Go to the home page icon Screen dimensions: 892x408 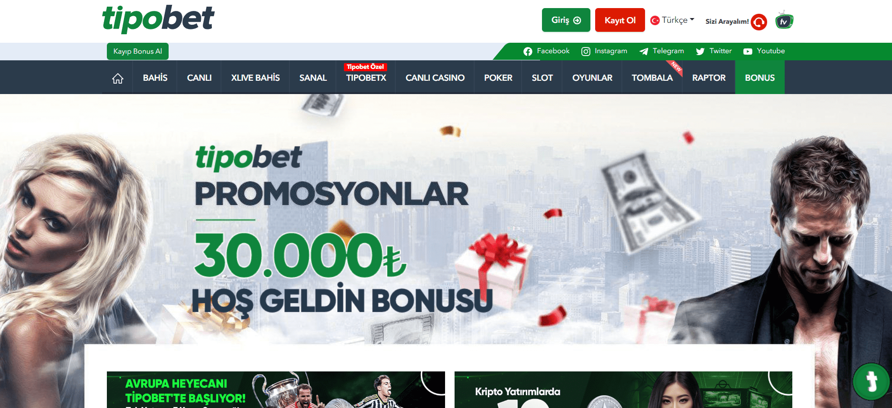118,78
